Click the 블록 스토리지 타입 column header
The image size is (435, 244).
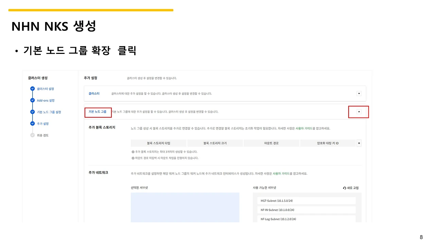pyautogui.click(x=158, y=143)
